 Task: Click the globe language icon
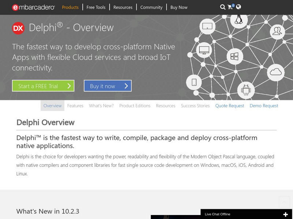pos(238,7)
